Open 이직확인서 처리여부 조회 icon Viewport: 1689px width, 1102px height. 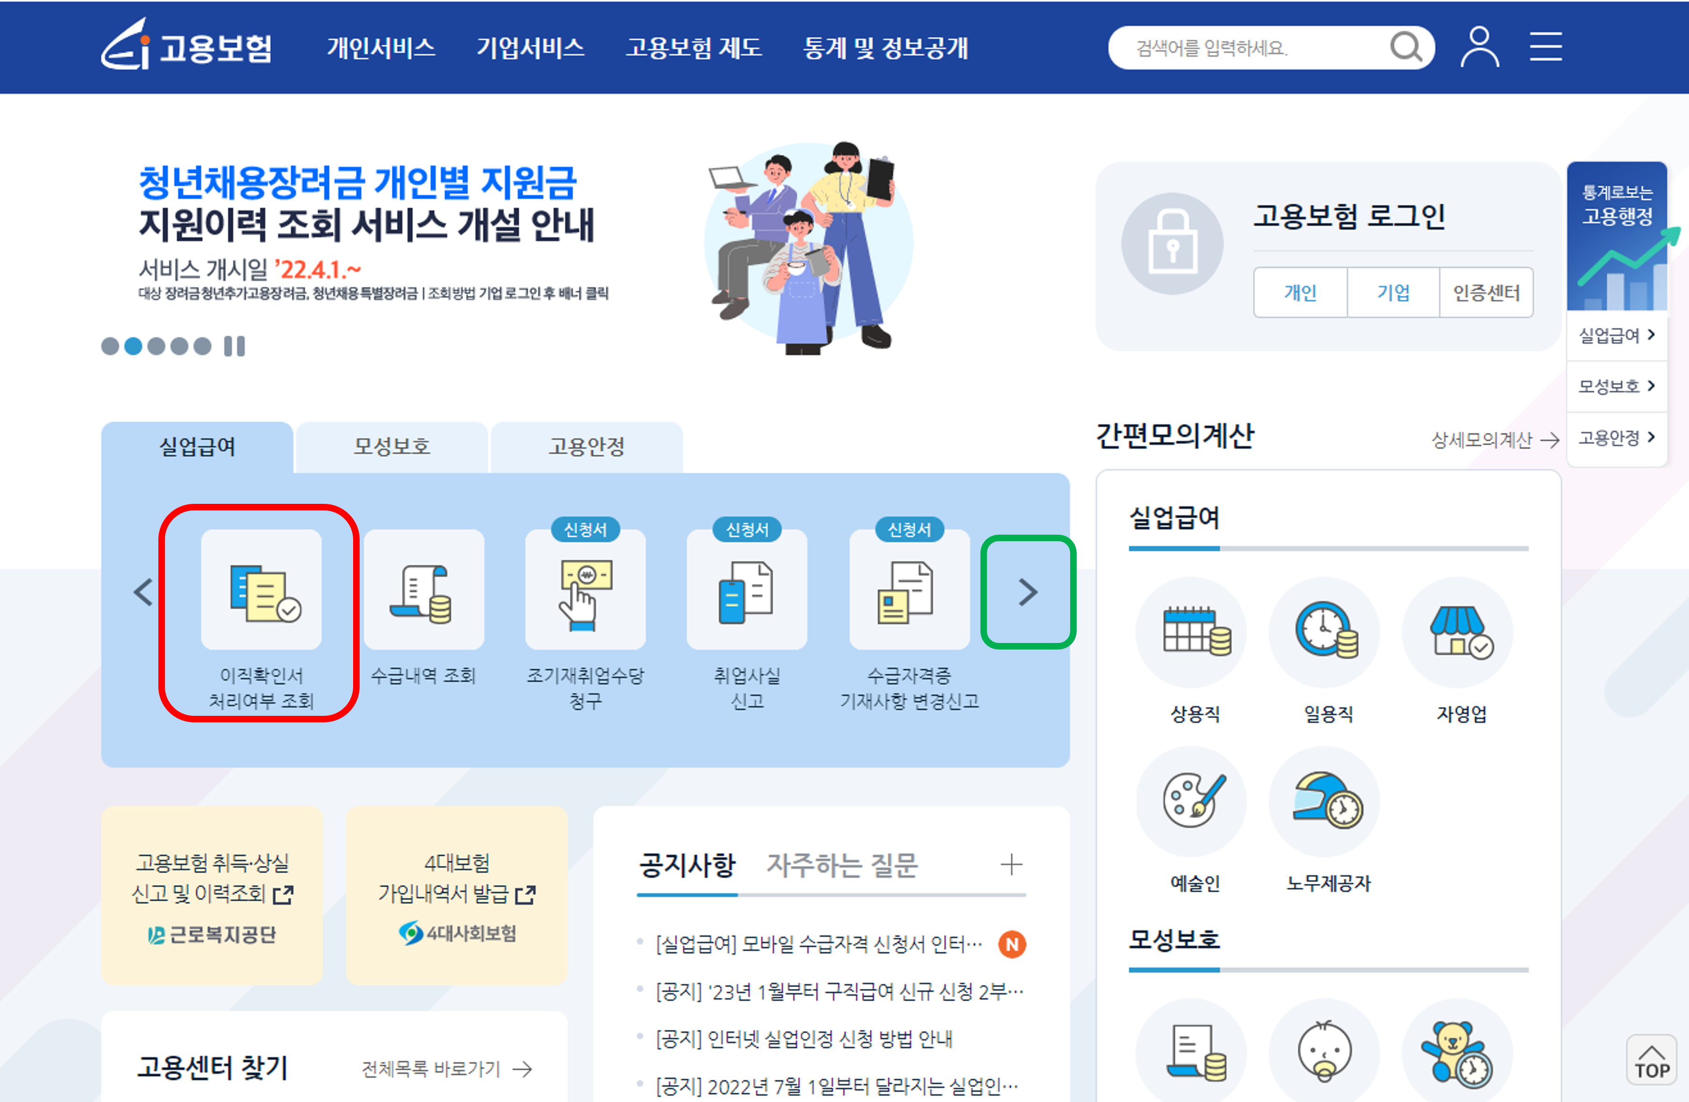[x=261, y=590]
